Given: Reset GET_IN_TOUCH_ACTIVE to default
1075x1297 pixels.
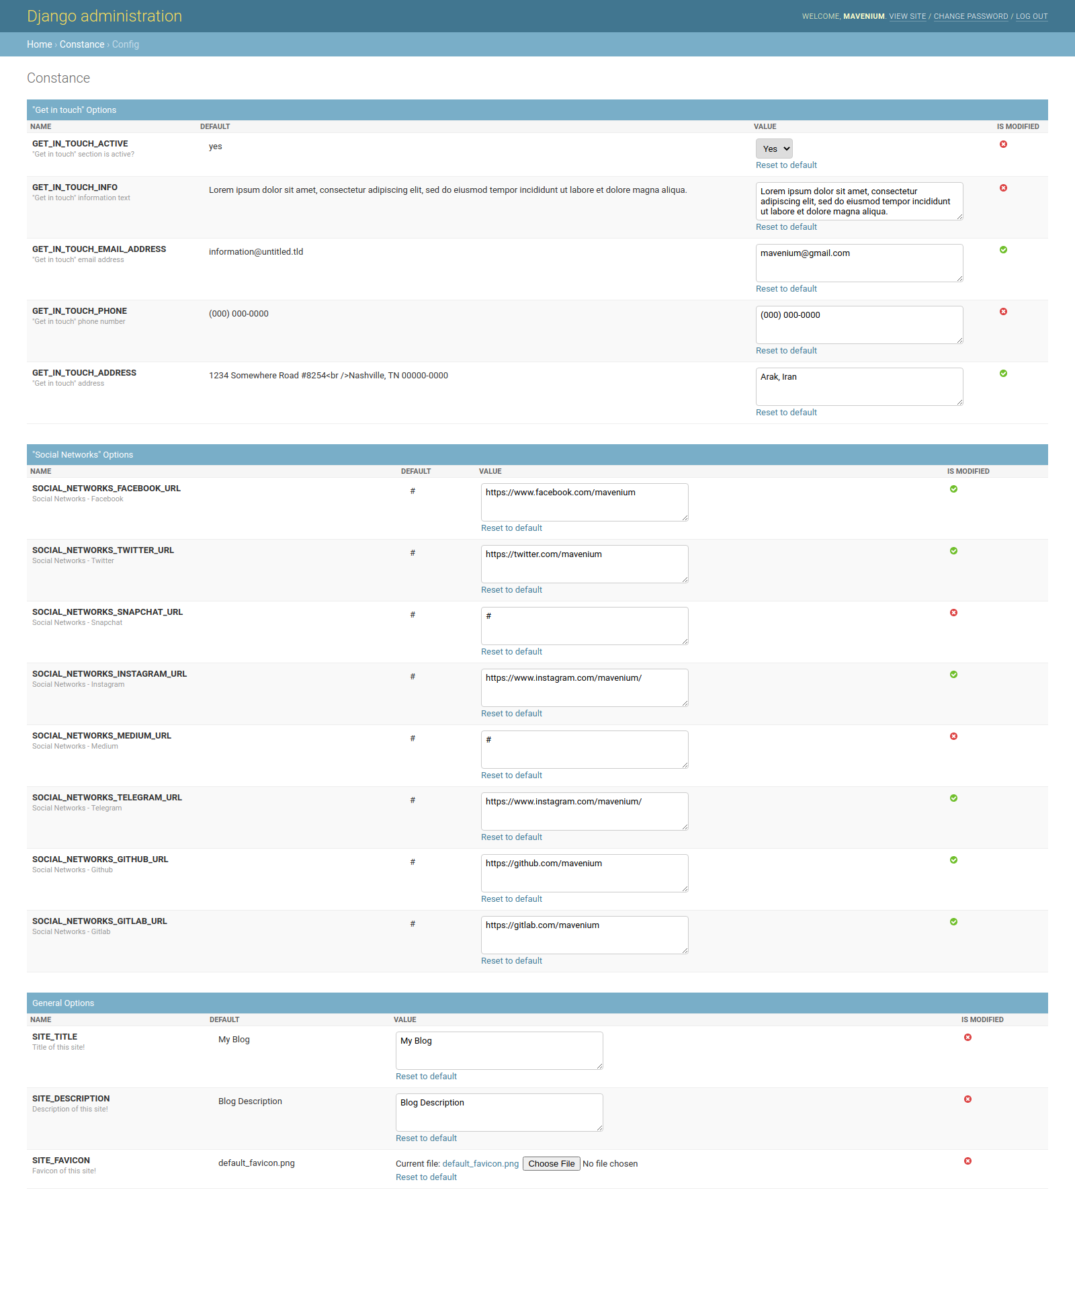Looking at the screenshot, I should tap(786, 165).
